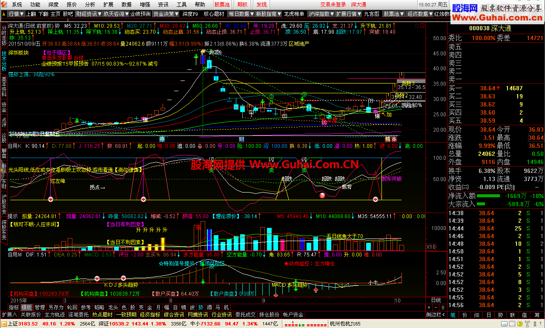545x328 pixels.
Task: Click the 龙虎榜单 toolbar button
Action: click(295, 14)
